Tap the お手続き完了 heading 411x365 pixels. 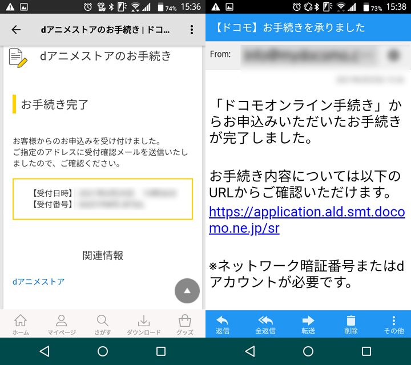[x=55, y=104]
